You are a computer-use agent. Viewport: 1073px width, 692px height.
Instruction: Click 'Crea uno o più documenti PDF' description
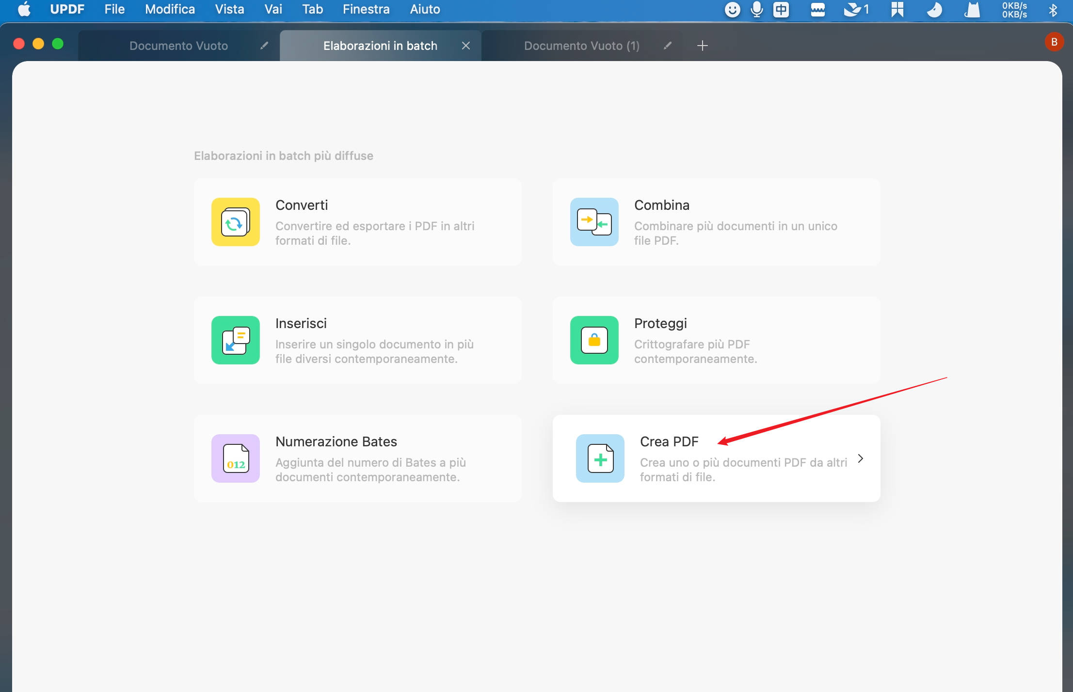[x=743, y=470]
